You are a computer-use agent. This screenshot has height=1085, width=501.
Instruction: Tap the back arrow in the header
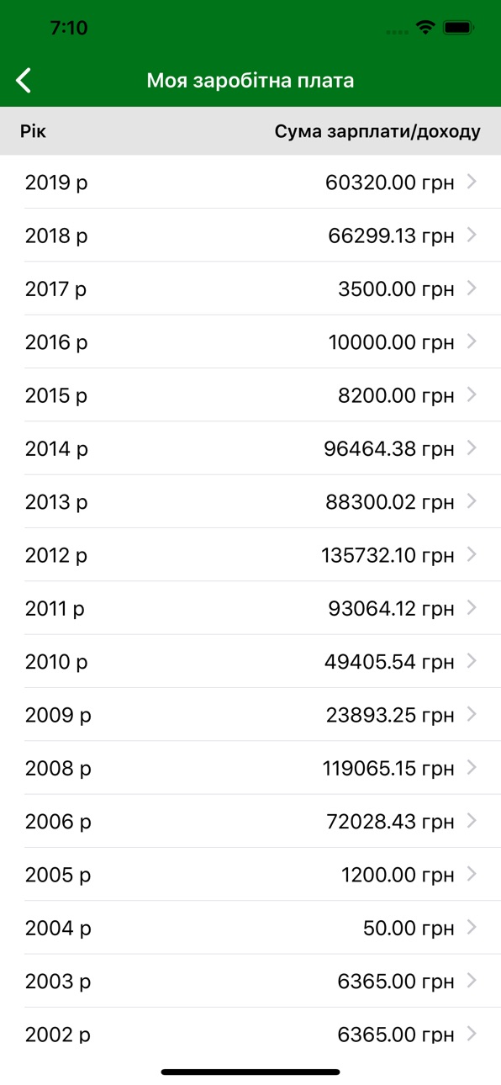click(24, 81)
